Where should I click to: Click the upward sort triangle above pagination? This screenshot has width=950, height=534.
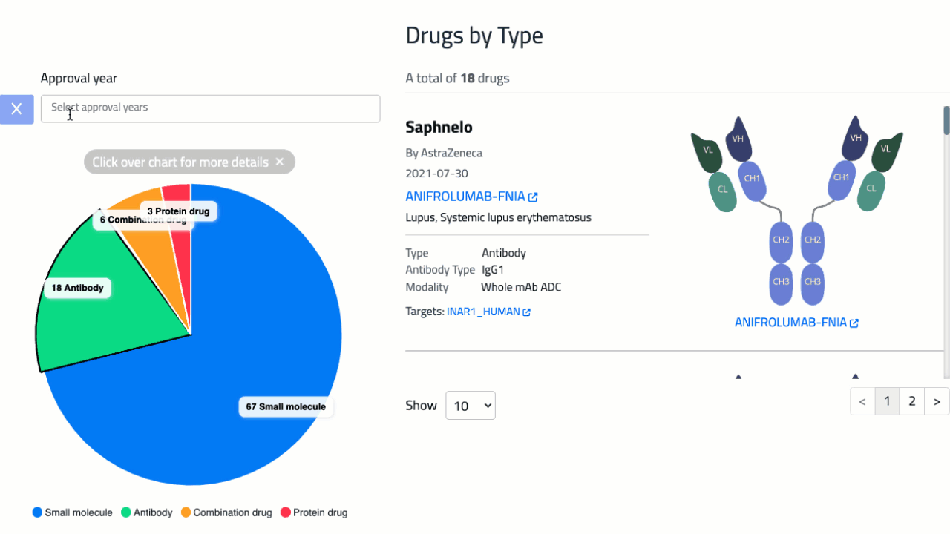click(738, 377)
